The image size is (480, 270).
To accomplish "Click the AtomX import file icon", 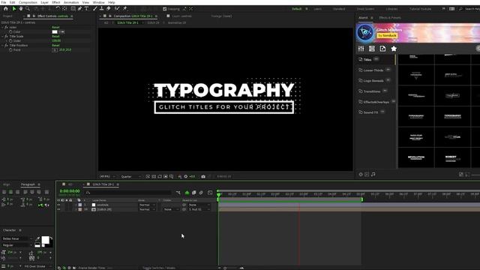I will pos(382,49).
